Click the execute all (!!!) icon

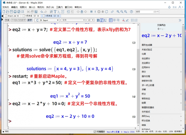click(91, 12)
